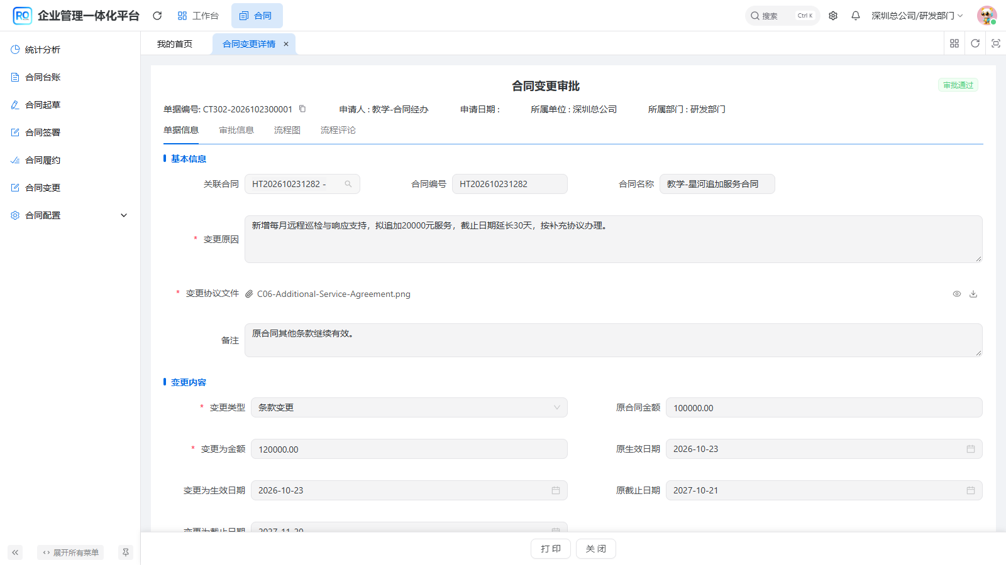The image size is (1006, 565).
Task: Click 展开所有菜单 to expand all menus
Action: tap(70, 552)
